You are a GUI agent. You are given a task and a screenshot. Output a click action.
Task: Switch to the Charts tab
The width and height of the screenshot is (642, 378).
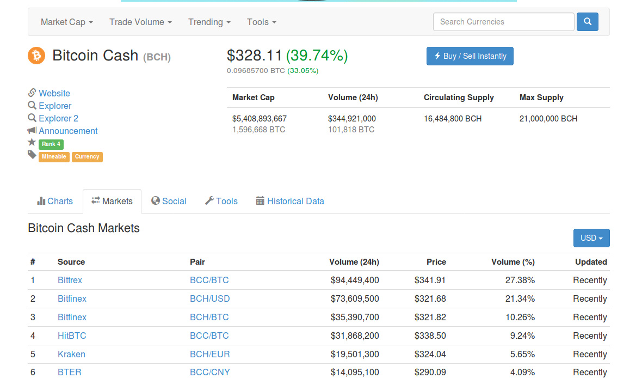pos(55,202)
